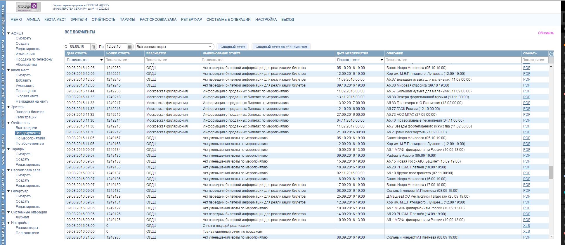Click the Filarmonia logo at top left
The height and width of the screenshot is (245, 565).
[x=28, y=7]
